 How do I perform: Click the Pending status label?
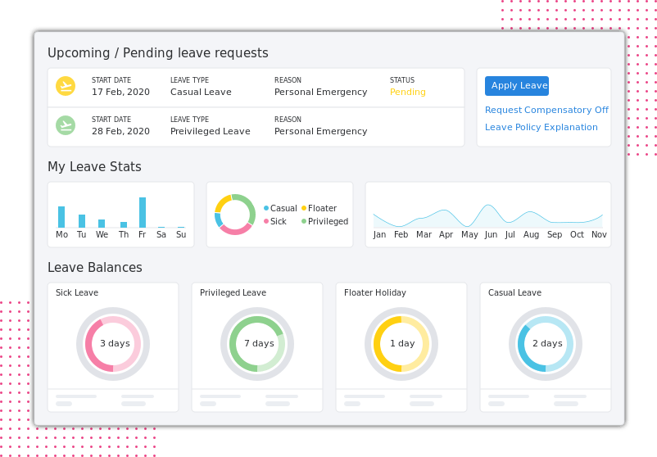[x=407, y=93]
